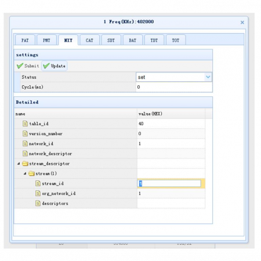Click the org_network_id value 1
Viewport: 261px width, 261px height.
click(140, 194)
